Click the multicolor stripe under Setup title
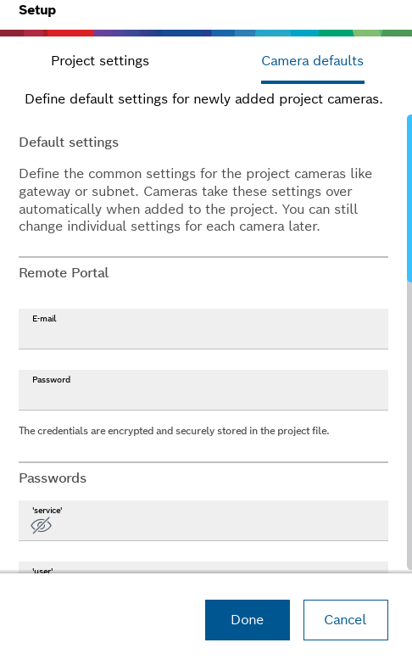Image resolution: width=412 pixels, height=665 pixels. [x=206, y=33]
